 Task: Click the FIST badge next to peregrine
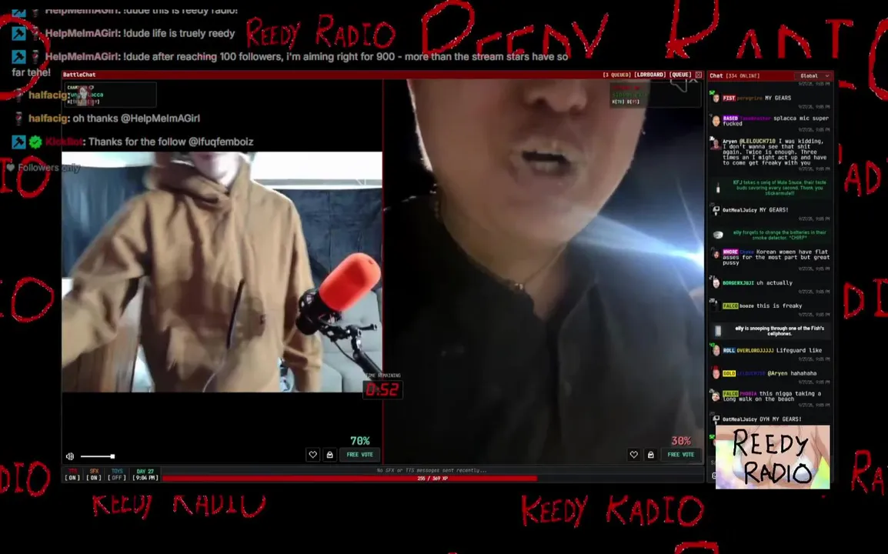click(x=729, y=98)
